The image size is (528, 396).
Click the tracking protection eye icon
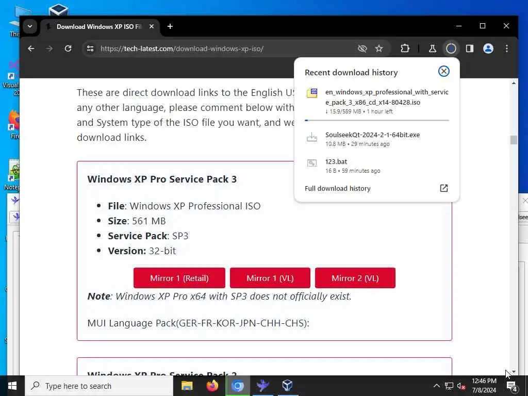[x=362, y=48]
